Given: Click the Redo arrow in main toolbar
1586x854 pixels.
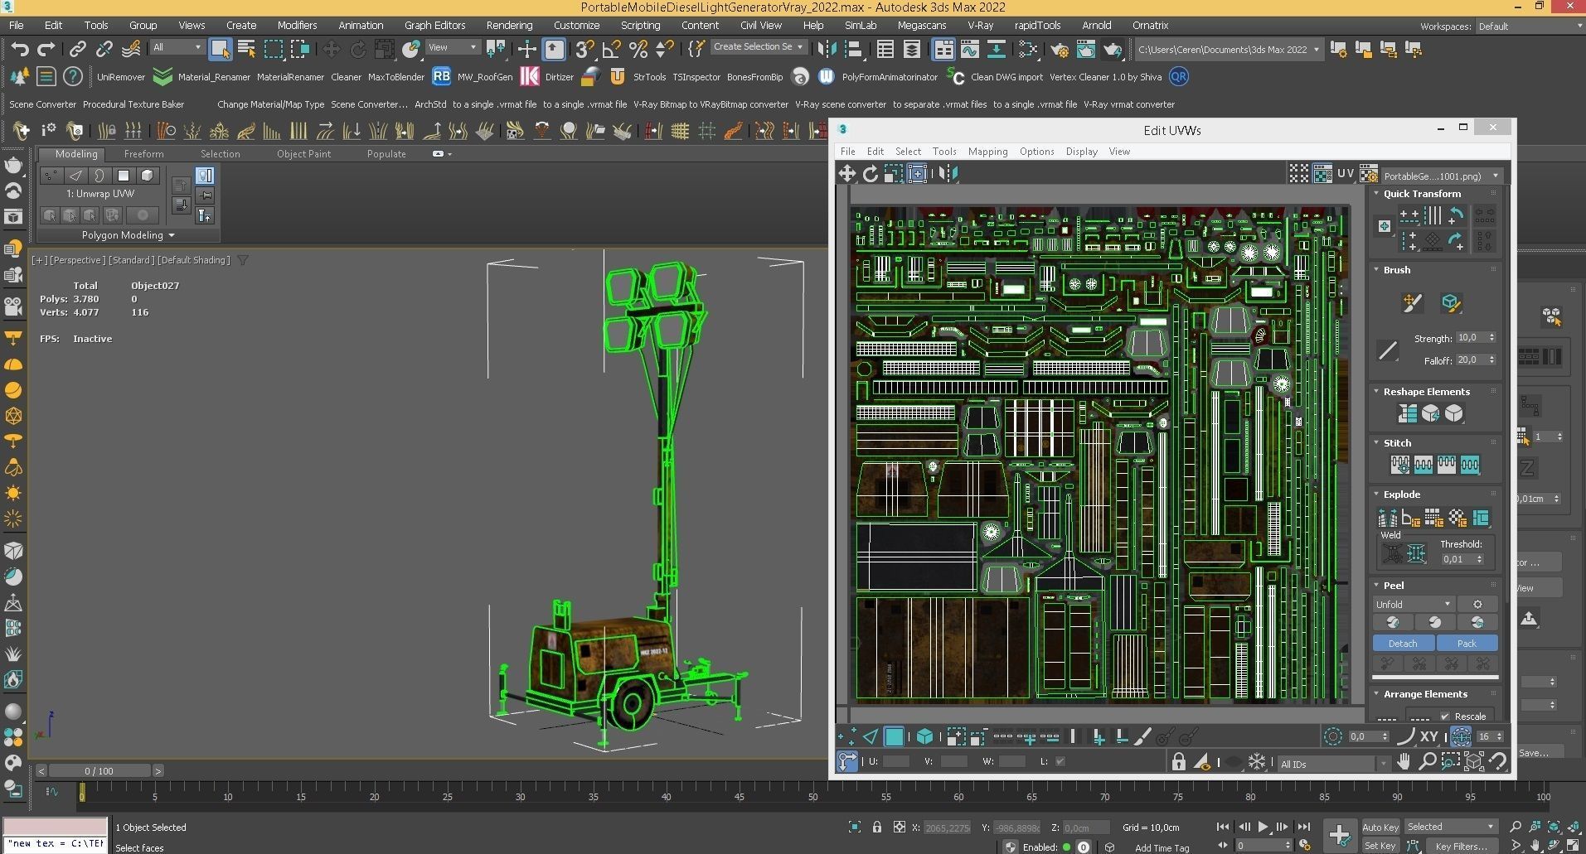Looking at the screenshot, I should click(46, 49).
